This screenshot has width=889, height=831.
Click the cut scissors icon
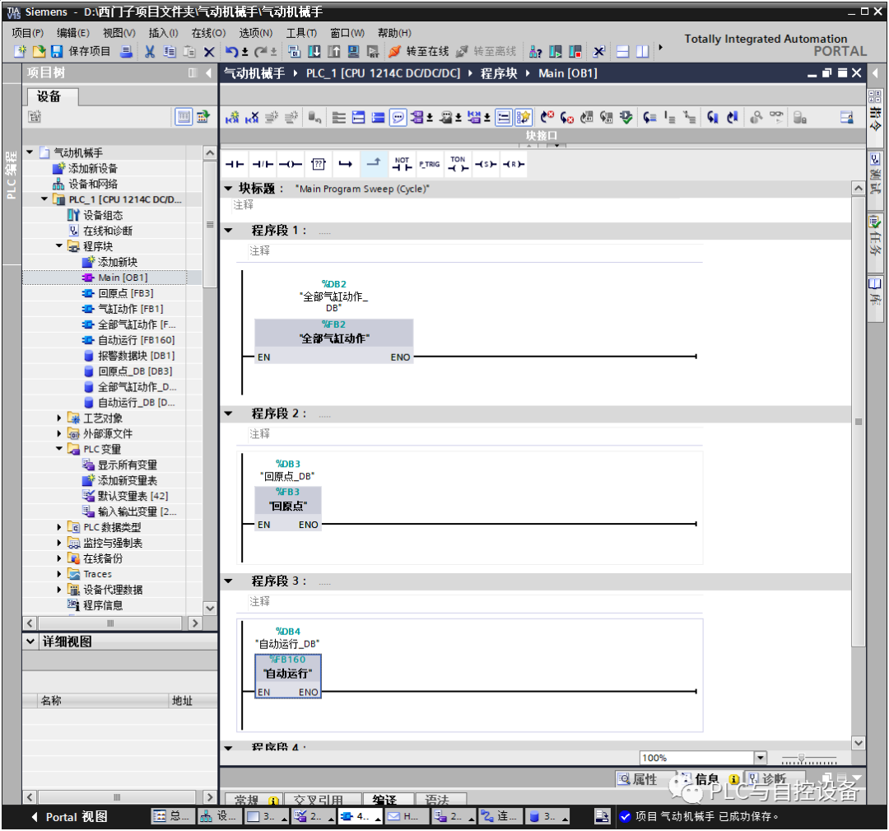pyautogui.click(x=150, y=52)
